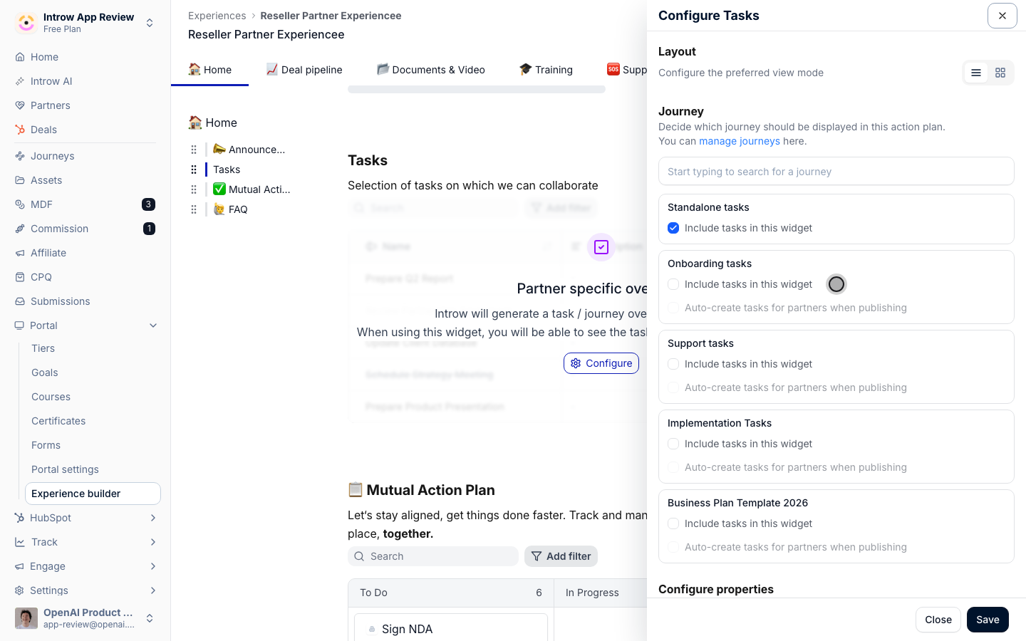Image resolution: width=1026 pixels, height=641 pixels.
Task: Switch to grid layout view icon
Action: 1000,73
